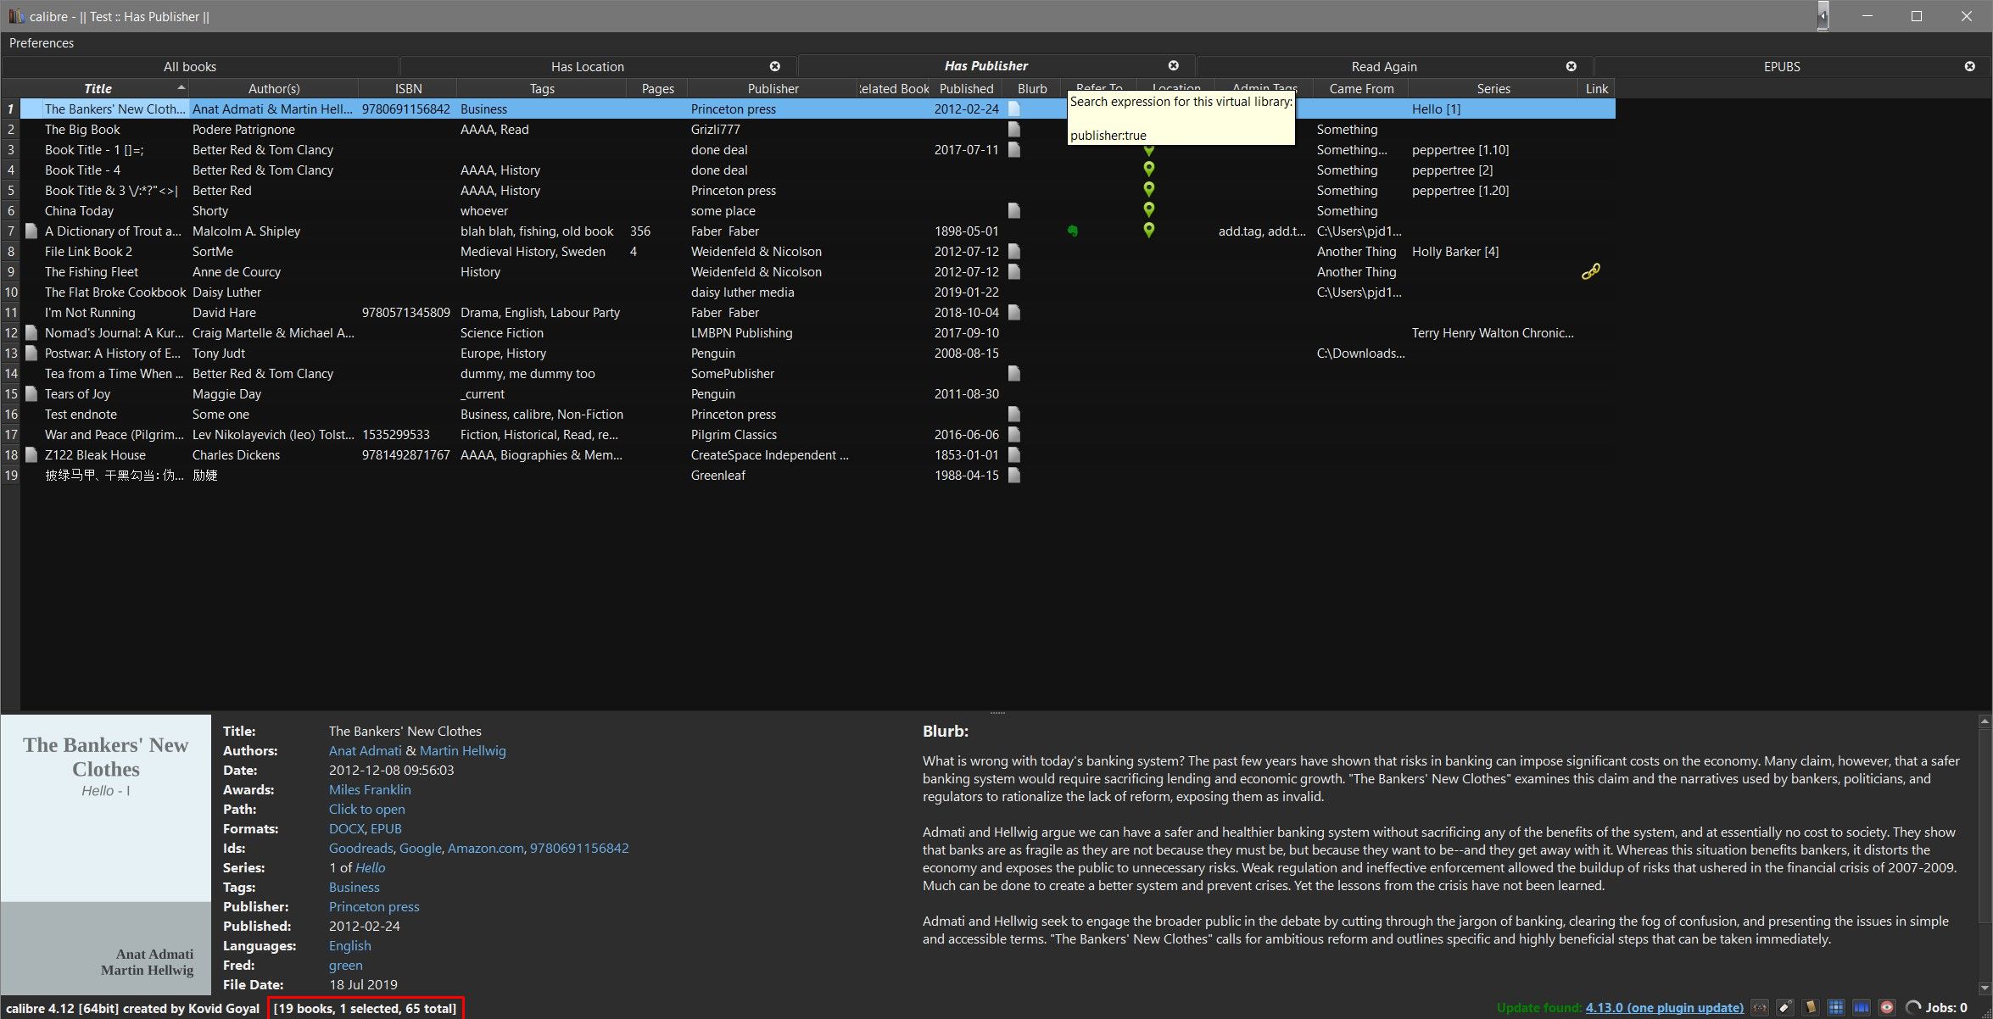
Task: Click the green Refer To icon in row 7
Action: tap(1072, 231)
